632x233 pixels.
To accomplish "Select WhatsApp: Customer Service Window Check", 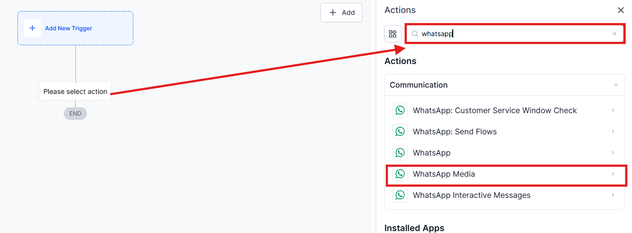I will coord(495,110).
